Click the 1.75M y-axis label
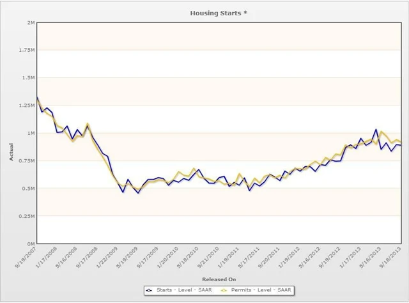The image size is (409, 303). click(x=26, y=50)
